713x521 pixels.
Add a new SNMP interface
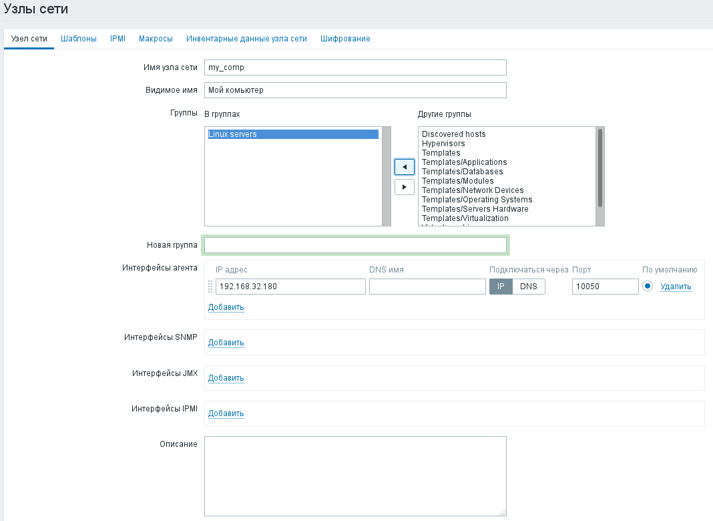226,343
